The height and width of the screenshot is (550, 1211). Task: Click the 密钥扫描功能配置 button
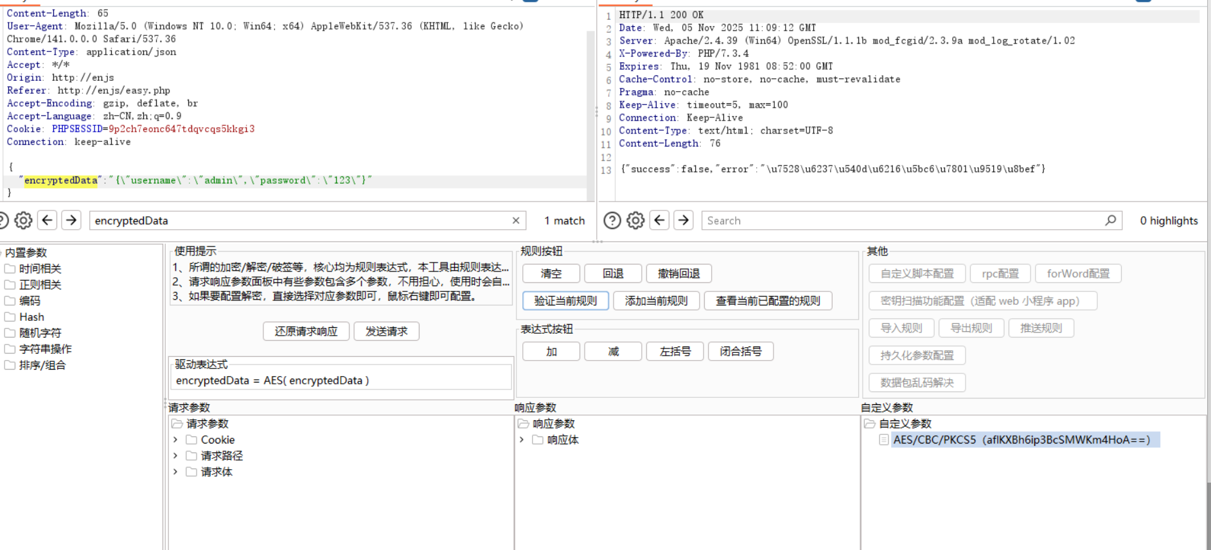click(983, 300)
